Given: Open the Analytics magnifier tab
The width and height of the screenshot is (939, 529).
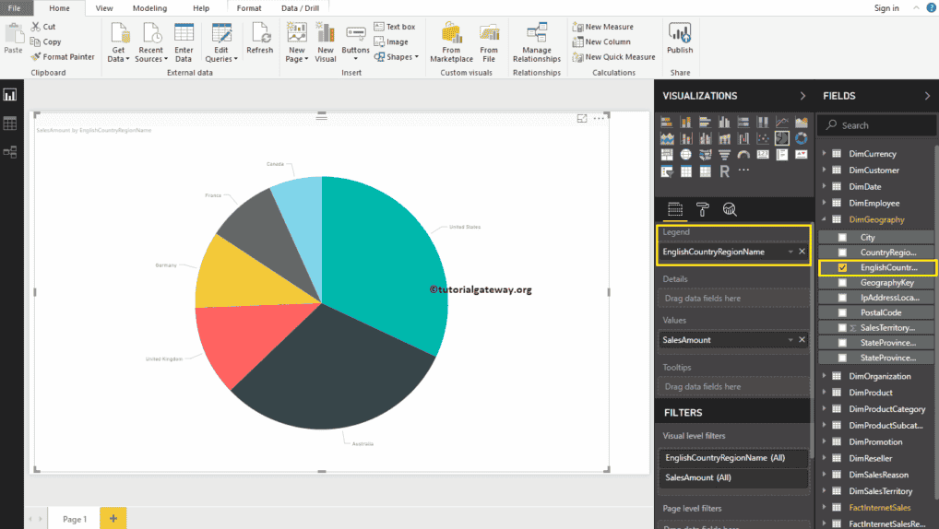Looking at the screenshot, I should (x=729, y=209).
